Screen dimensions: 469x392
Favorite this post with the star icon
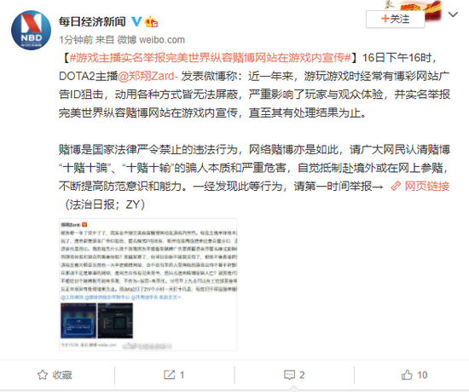coord(43,375)
